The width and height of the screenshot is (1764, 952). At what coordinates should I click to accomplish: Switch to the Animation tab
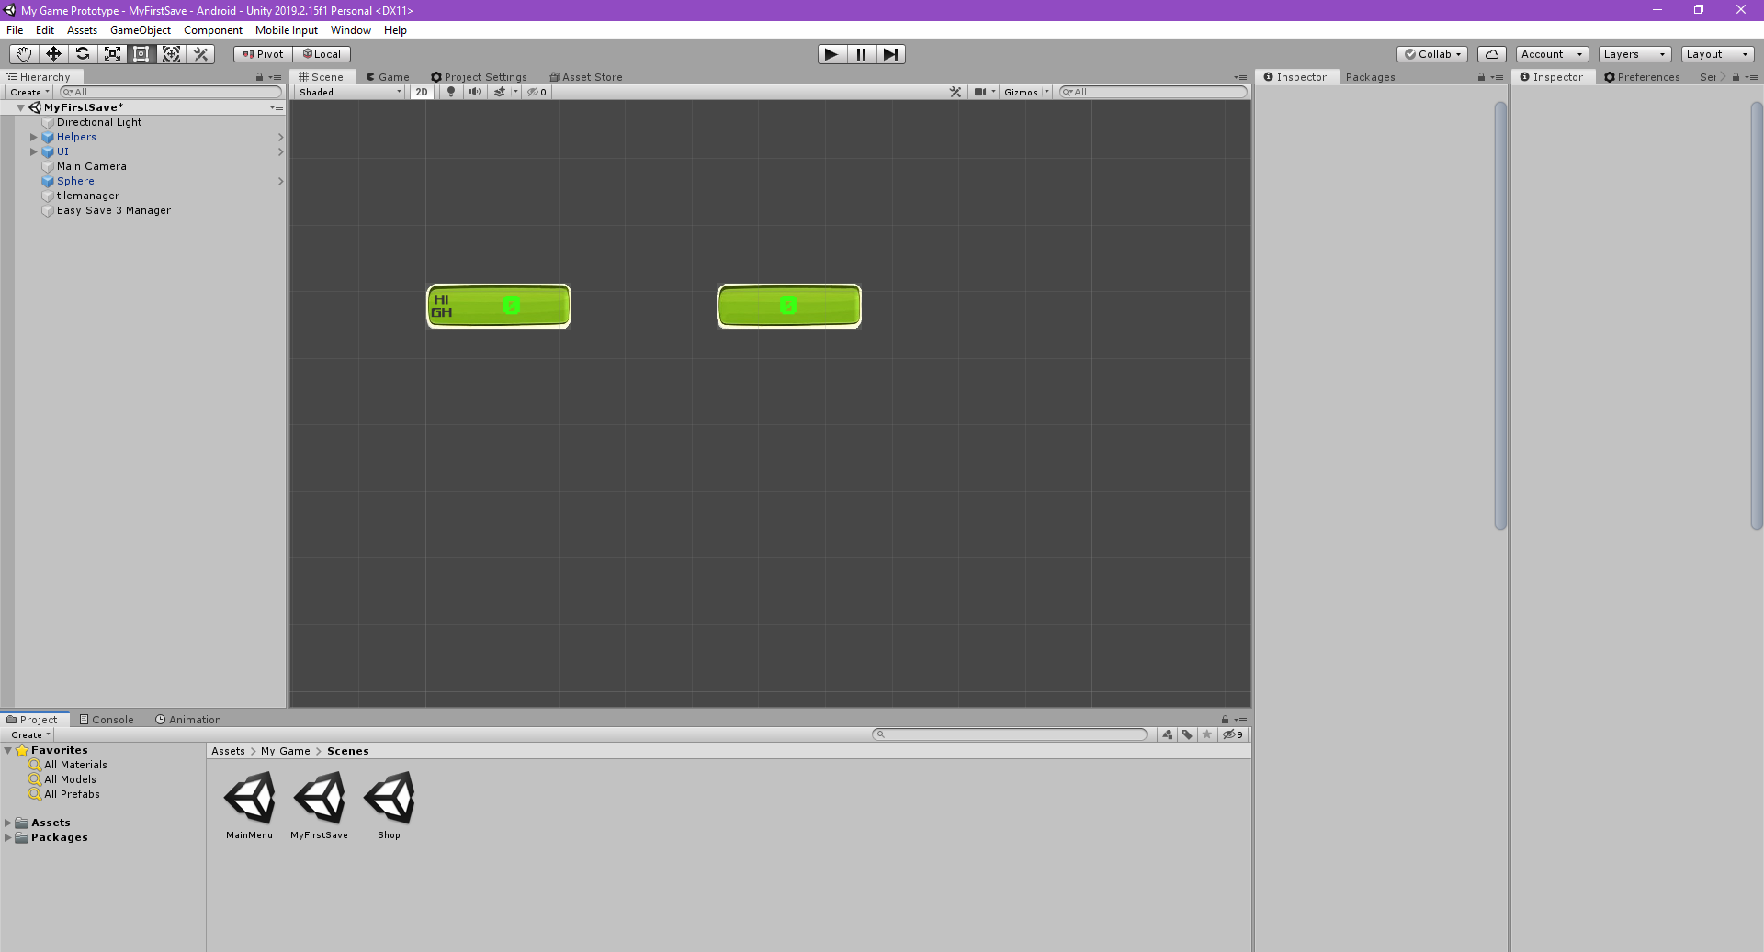188,720
